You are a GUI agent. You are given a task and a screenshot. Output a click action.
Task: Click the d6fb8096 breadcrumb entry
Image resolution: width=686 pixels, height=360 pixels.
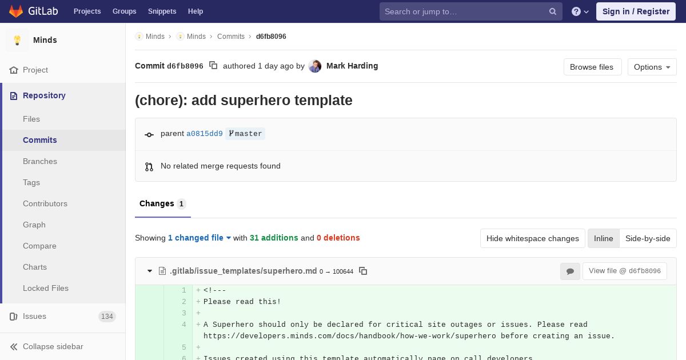coord(271,37)
